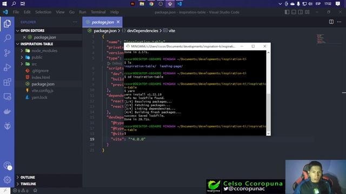346x194 pixels.
Task: Open the Selection menu
Action: pos(43,12)
